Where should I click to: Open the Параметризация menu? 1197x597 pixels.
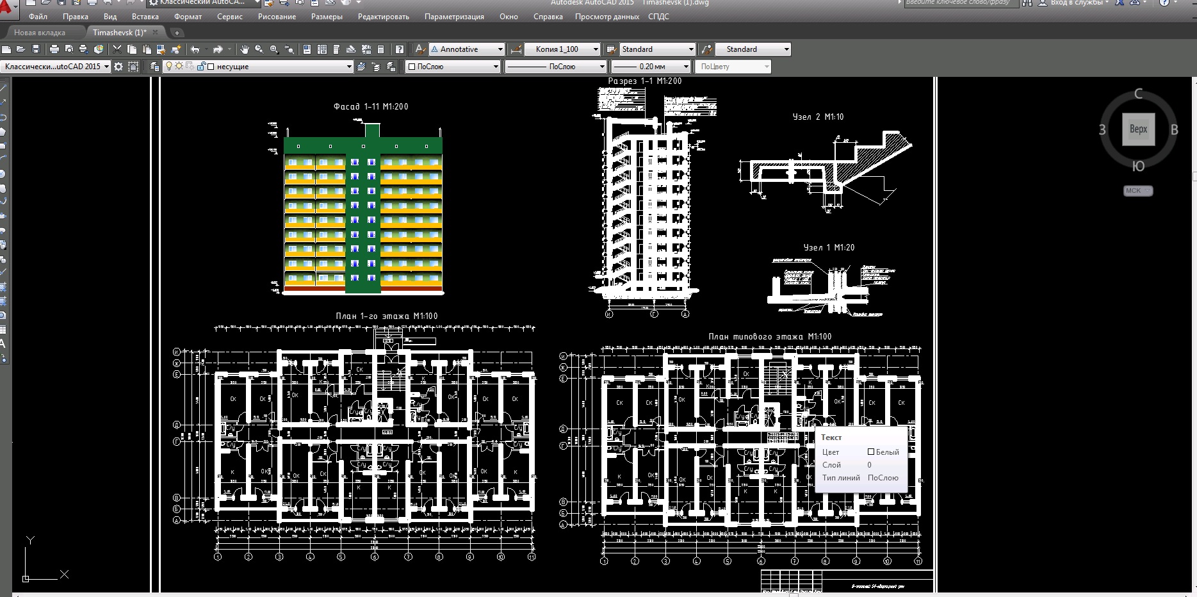pos(454,17)
